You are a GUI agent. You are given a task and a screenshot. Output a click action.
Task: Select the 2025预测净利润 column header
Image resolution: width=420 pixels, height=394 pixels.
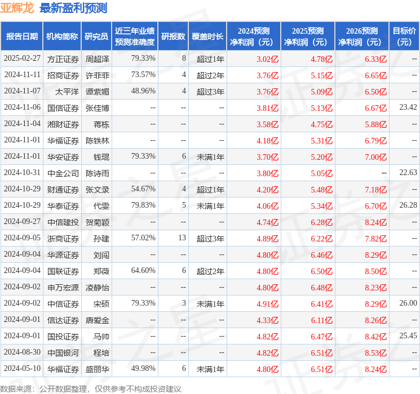click(x=307, y=37)
